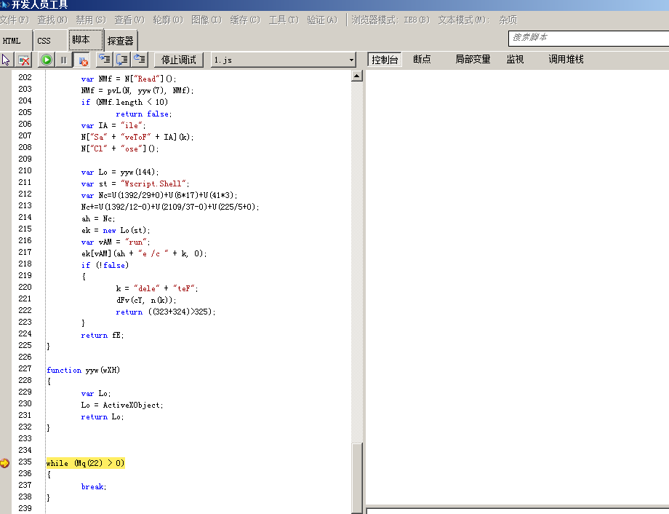Screen dimensions: 669x514
Task: Click the 'break;' statement on line 237
Action: pyautogui.click(x=94, y=486)
